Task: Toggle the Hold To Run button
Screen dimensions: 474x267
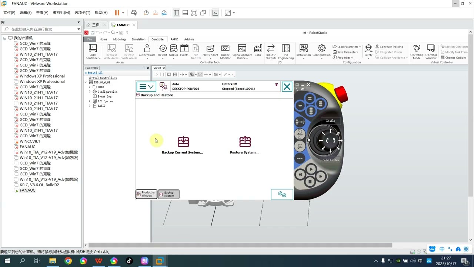Action: (x=331, y=160)
